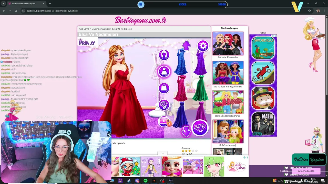
Task: Click the address bar URL
Action: [x=52, y=11]
